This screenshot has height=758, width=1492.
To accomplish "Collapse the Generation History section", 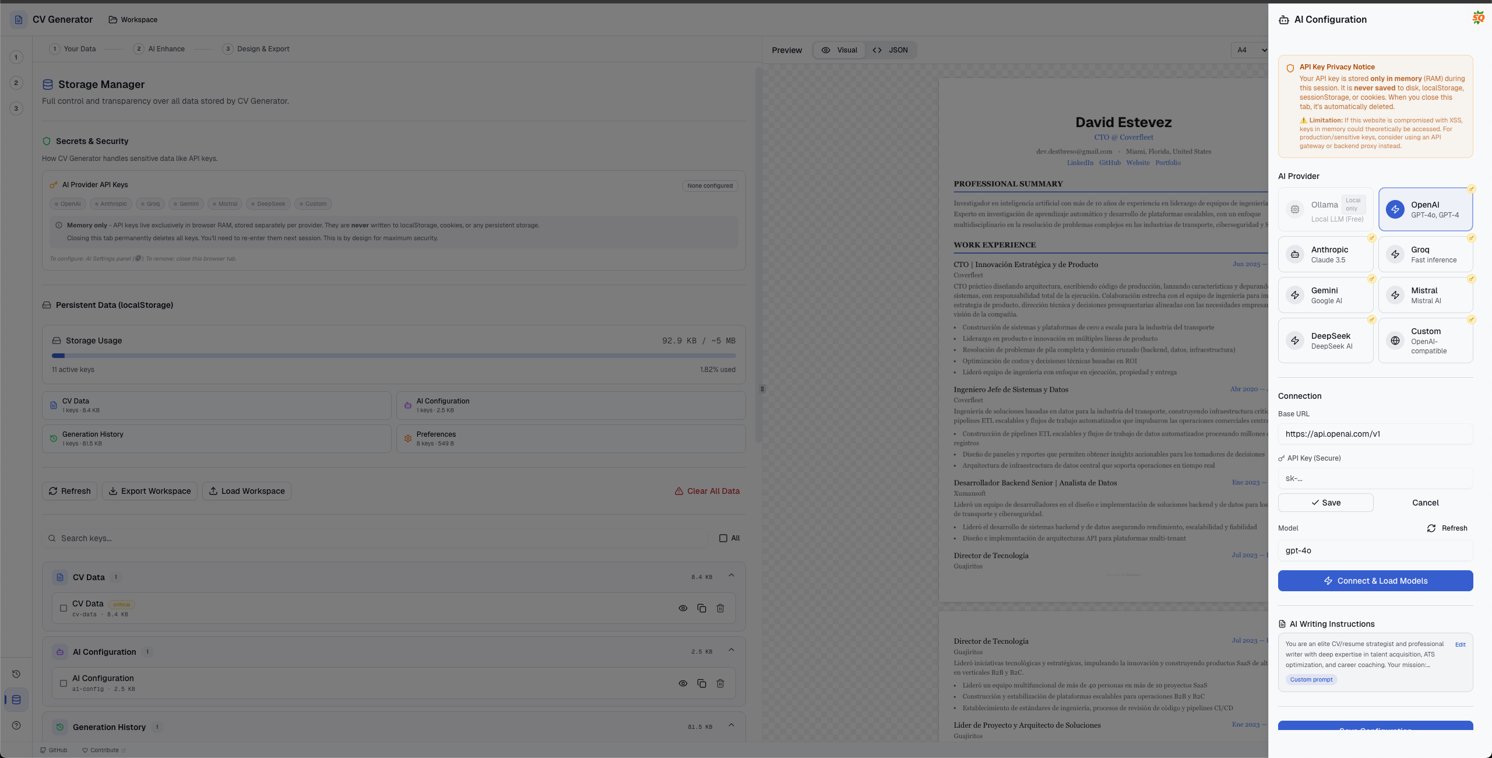I will pyautogui.click(x=731, y=726).
